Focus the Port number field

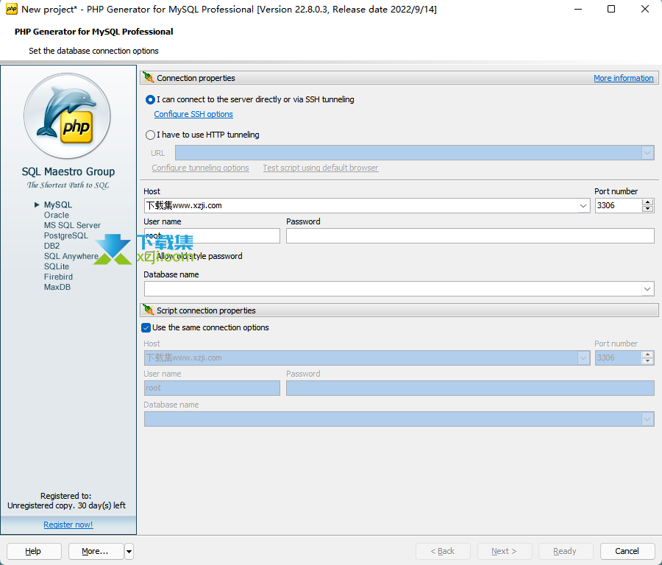click(x=619, y=206)
